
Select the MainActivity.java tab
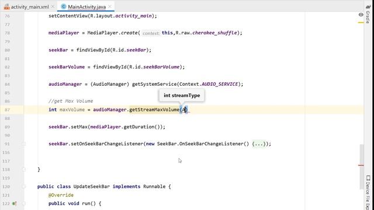point(86,7)
